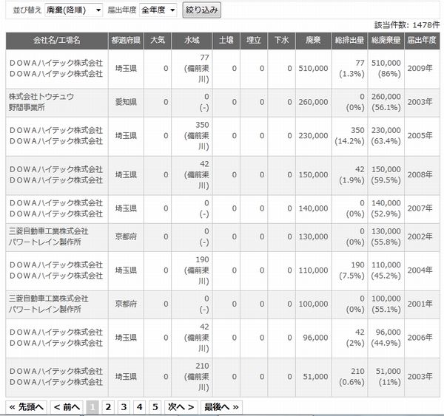Click the 51,000 廃棄 value cell
Image resolution: width=444 pixels, height=416 pixels.
click(313, 377)
